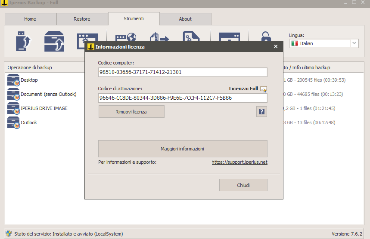Minimize the Iperius Backup window
370x239 pixels.
(x=345, y=3)
